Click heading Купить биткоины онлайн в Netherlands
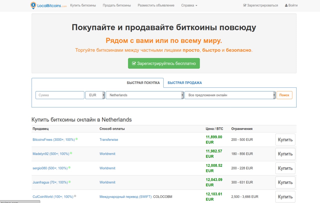 [x=81, y=120]
